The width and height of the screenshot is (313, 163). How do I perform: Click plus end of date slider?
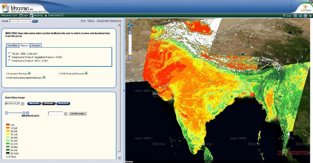(28, 113)
